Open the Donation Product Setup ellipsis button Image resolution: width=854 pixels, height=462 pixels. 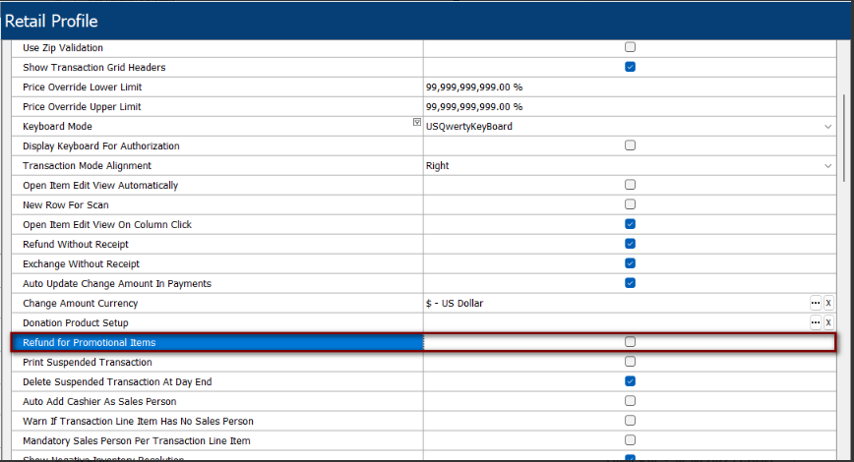(x=815, y=322)
